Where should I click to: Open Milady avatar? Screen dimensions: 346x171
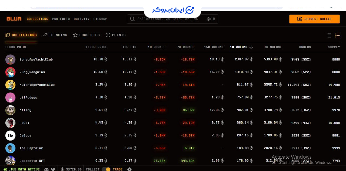point(10,110)
